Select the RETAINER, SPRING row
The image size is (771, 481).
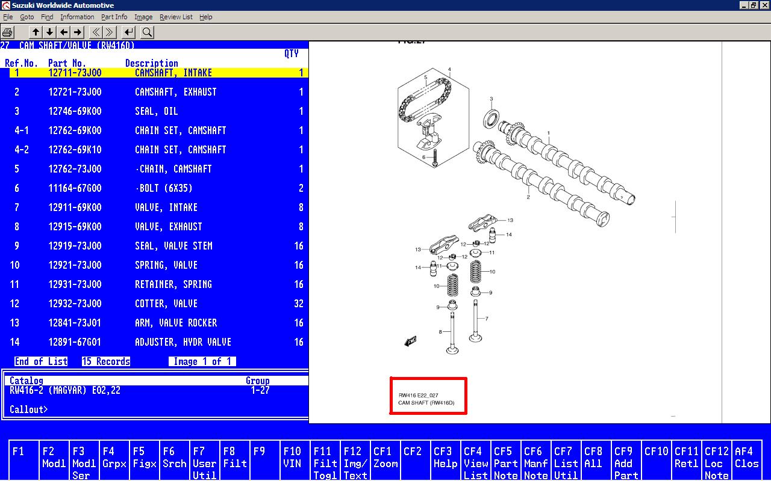pyautogui.click(x=158, y=284)
